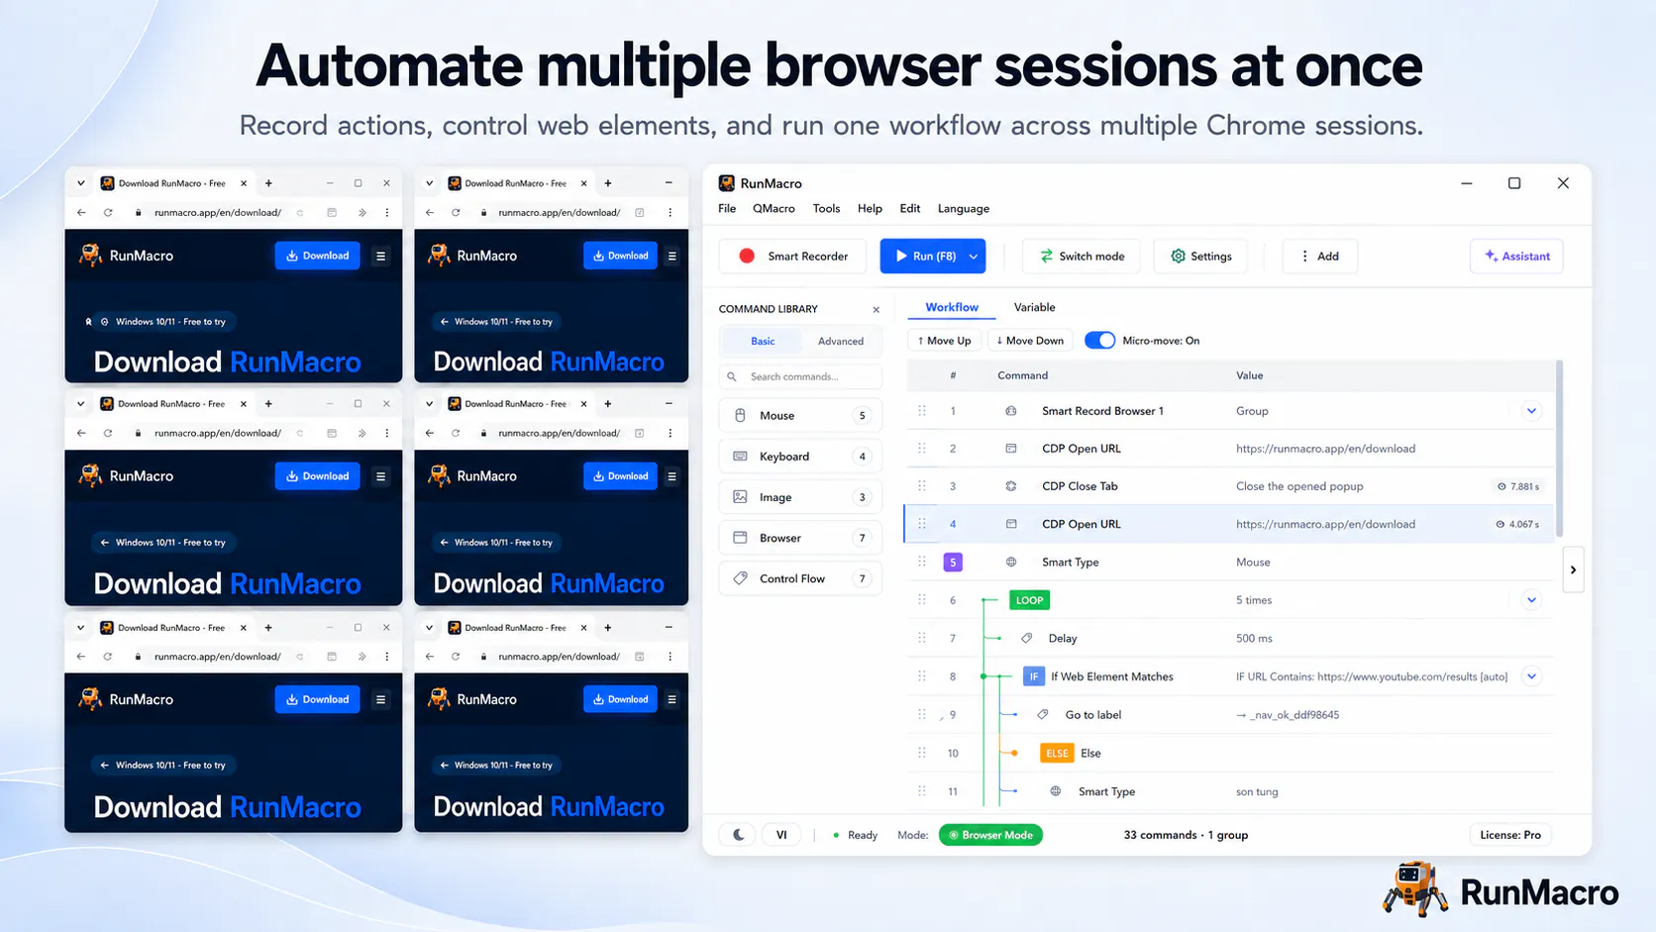Select the blue IF badge
The width and height of the screenshot is (1656, 932).
pos(1034,676)
